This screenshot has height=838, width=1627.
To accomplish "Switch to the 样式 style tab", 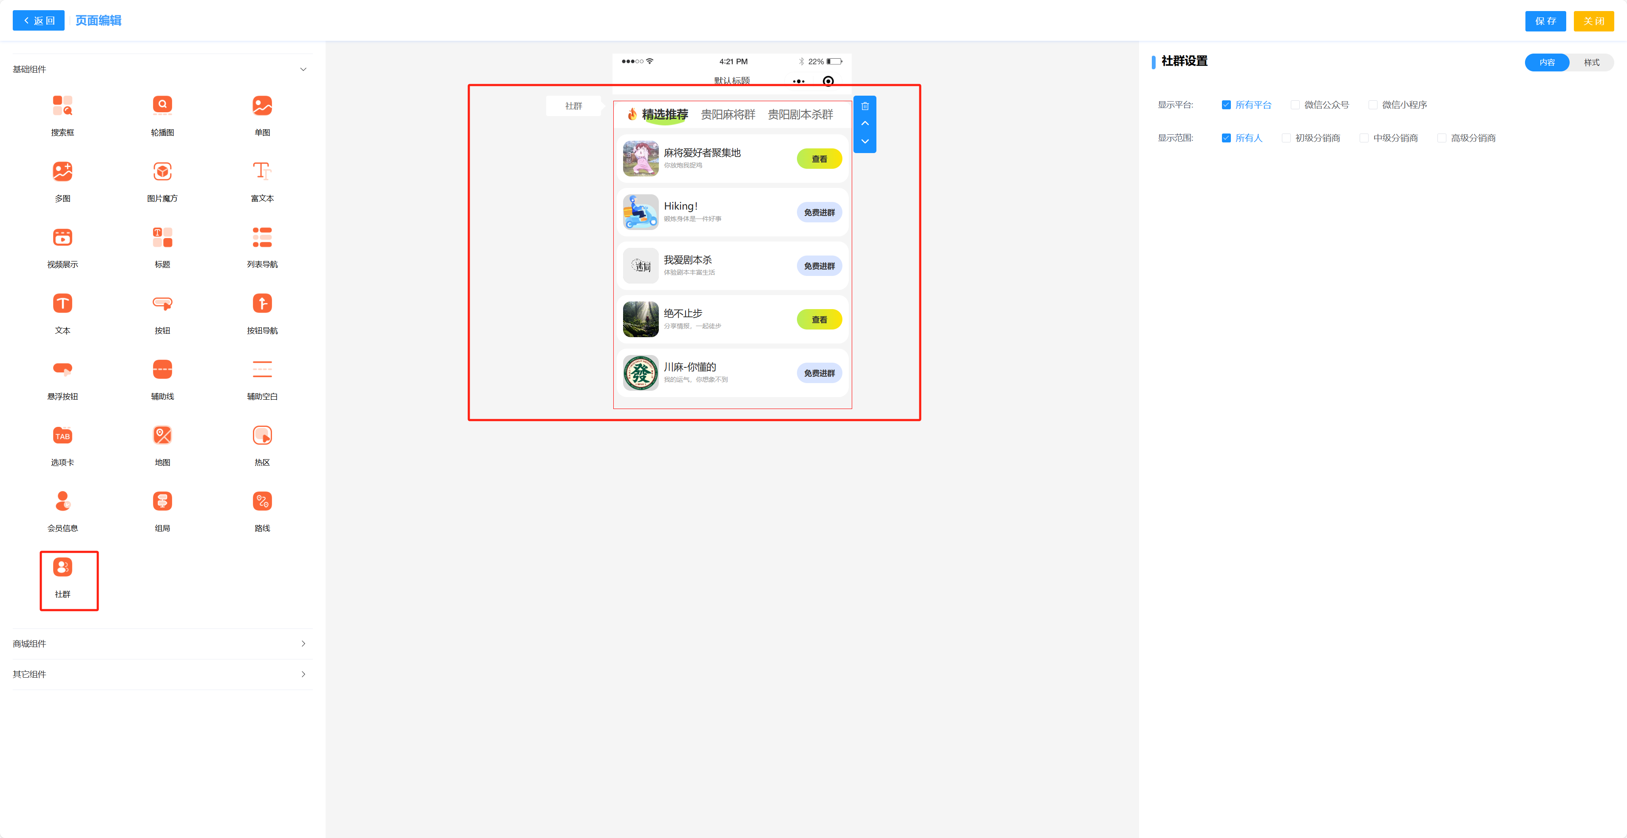I will 1591,62.
